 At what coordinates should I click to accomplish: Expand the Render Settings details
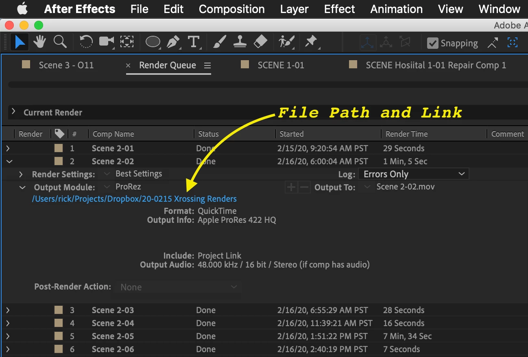(21, 174)
